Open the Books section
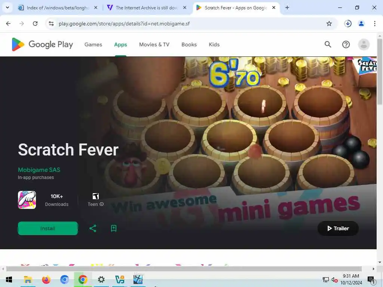 coord(189,45)
